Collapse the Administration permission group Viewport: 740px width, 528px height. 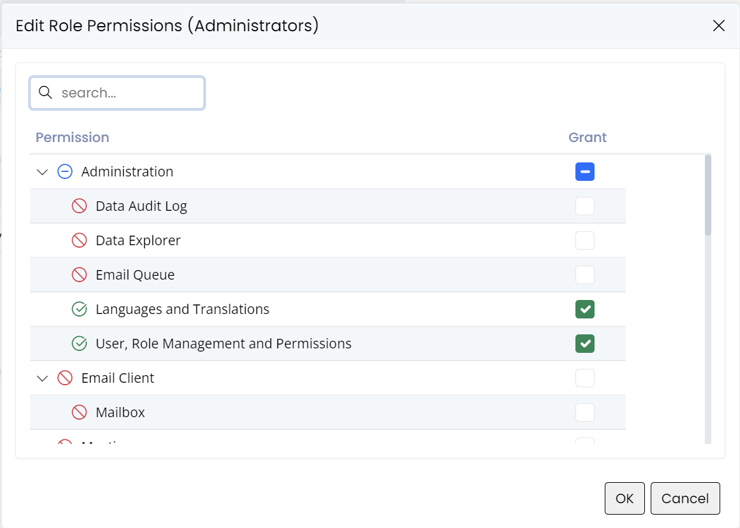42,171
